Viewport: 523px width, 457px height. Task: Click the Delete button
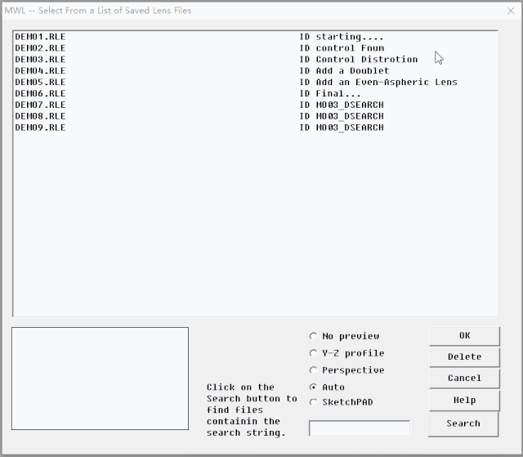coord(464,357)
